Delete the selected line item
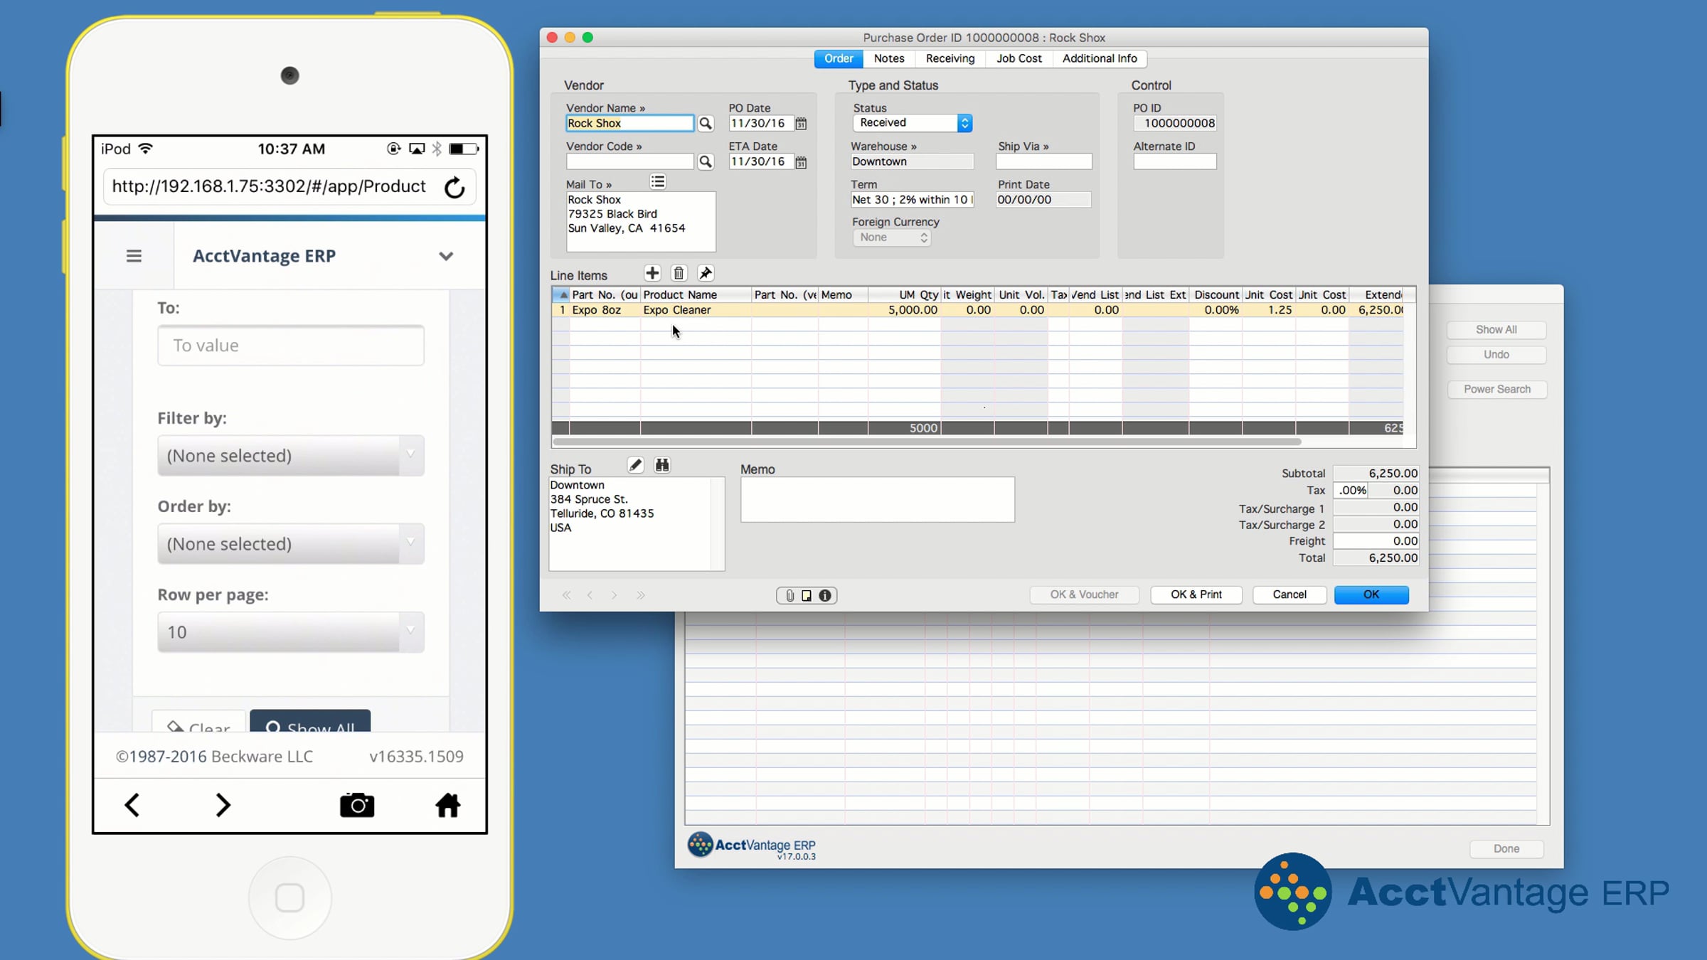 click(679, 273)
